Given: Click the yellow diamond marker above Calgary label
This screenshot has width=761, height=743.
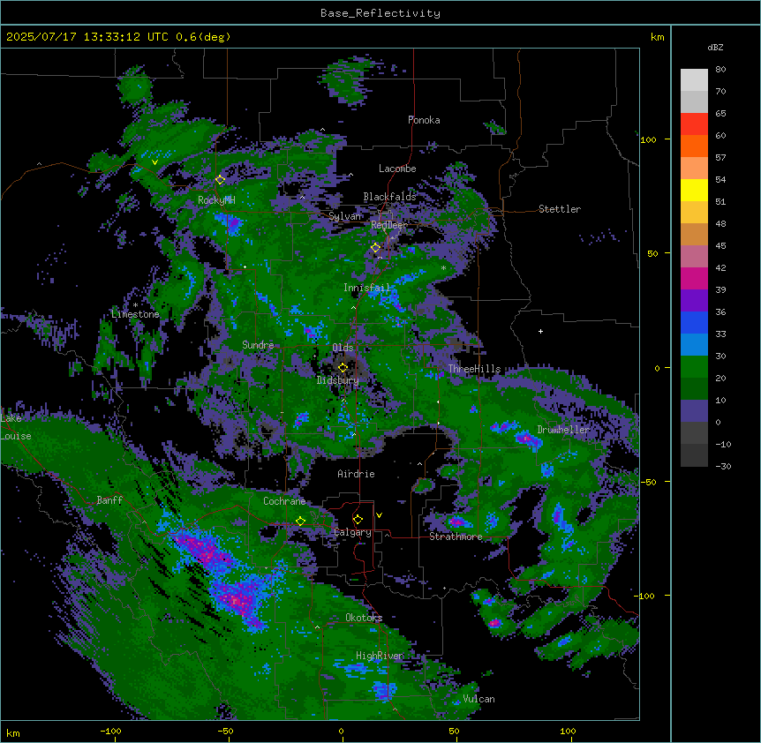Looking at the screenshot, I should (358, 520).
